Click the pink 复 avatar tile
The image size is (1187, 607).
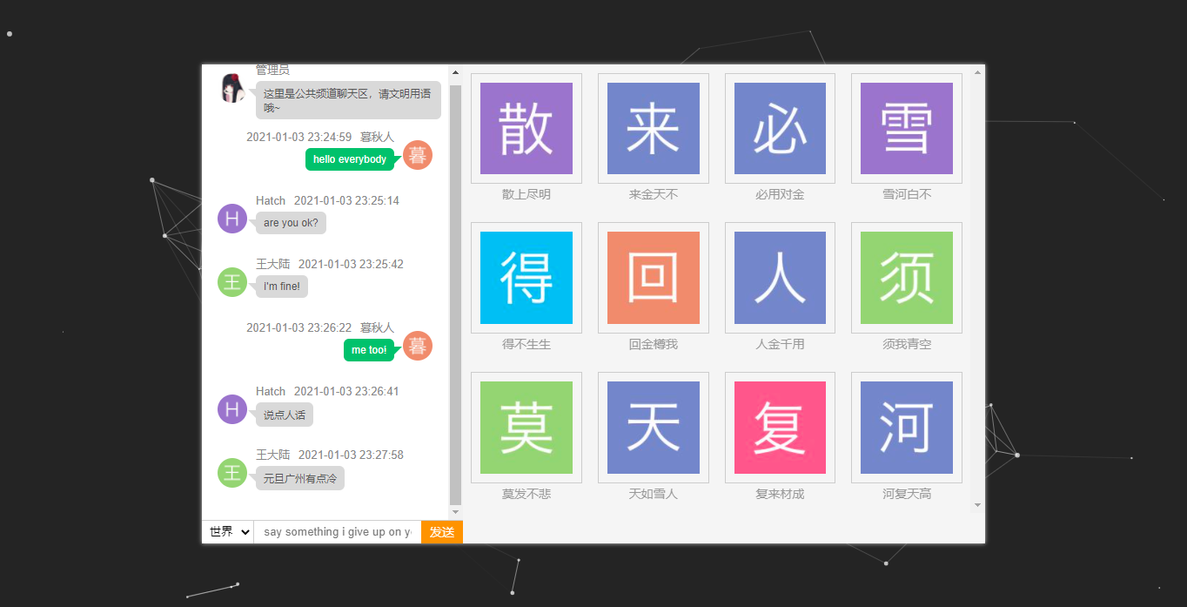click(780, 428)
